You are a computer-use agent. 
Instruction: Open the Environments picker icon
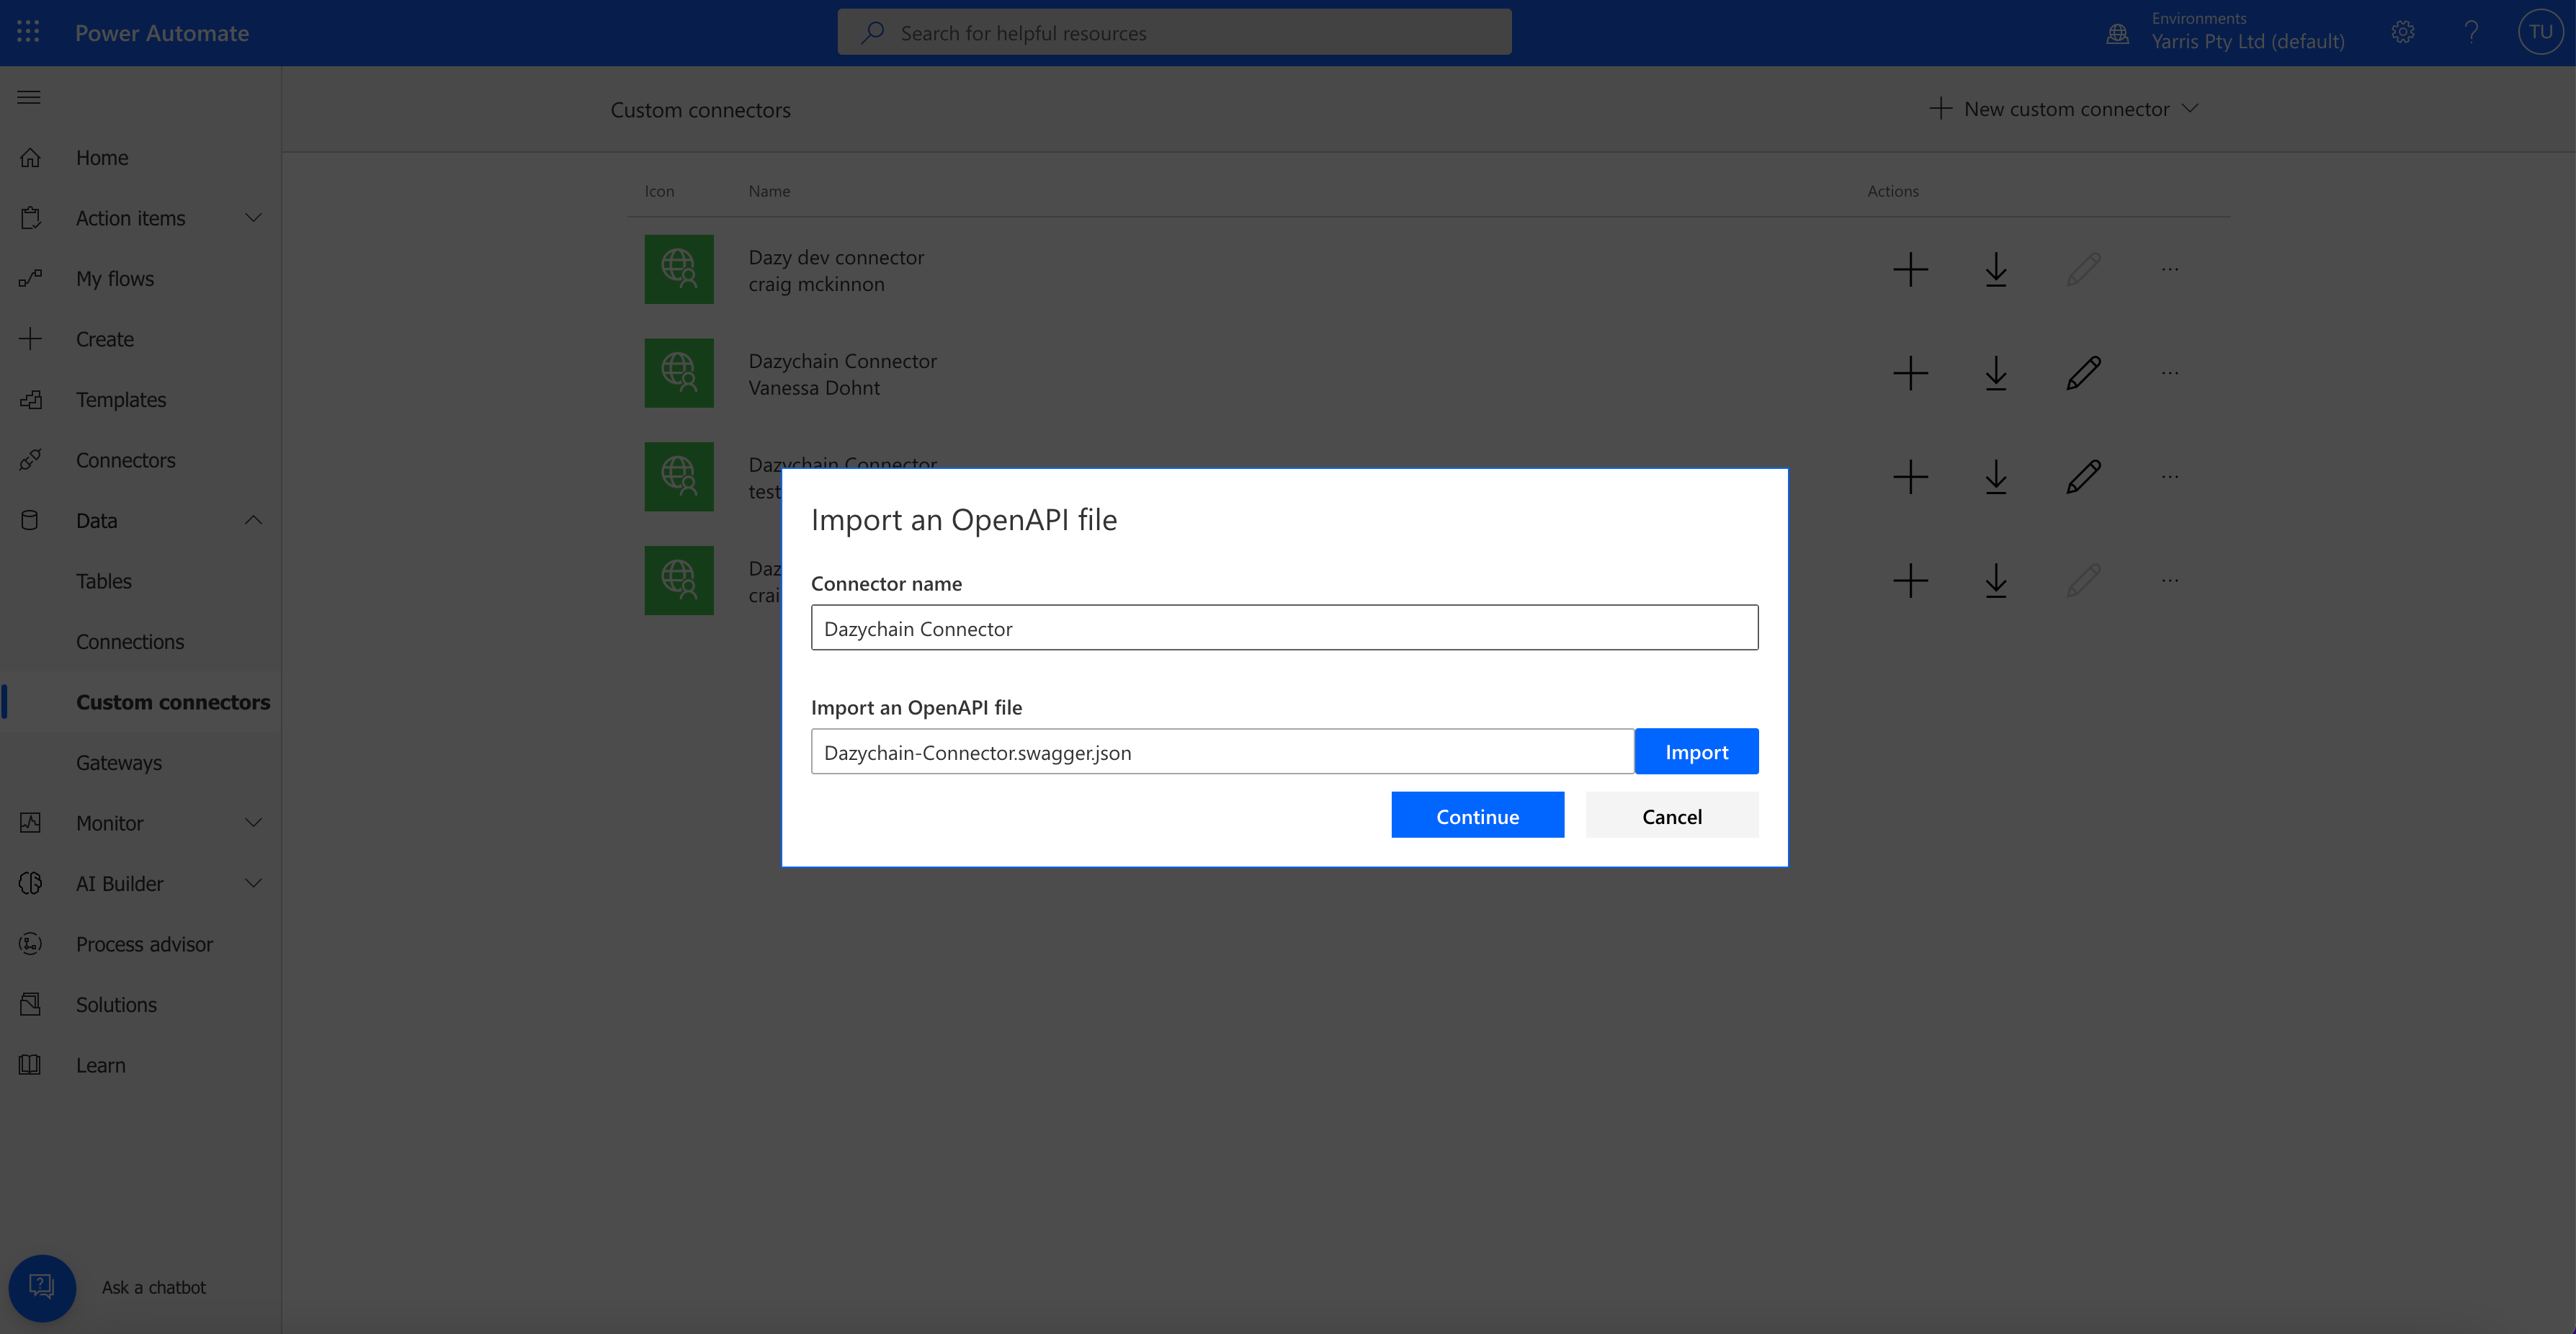[2118, 33]
